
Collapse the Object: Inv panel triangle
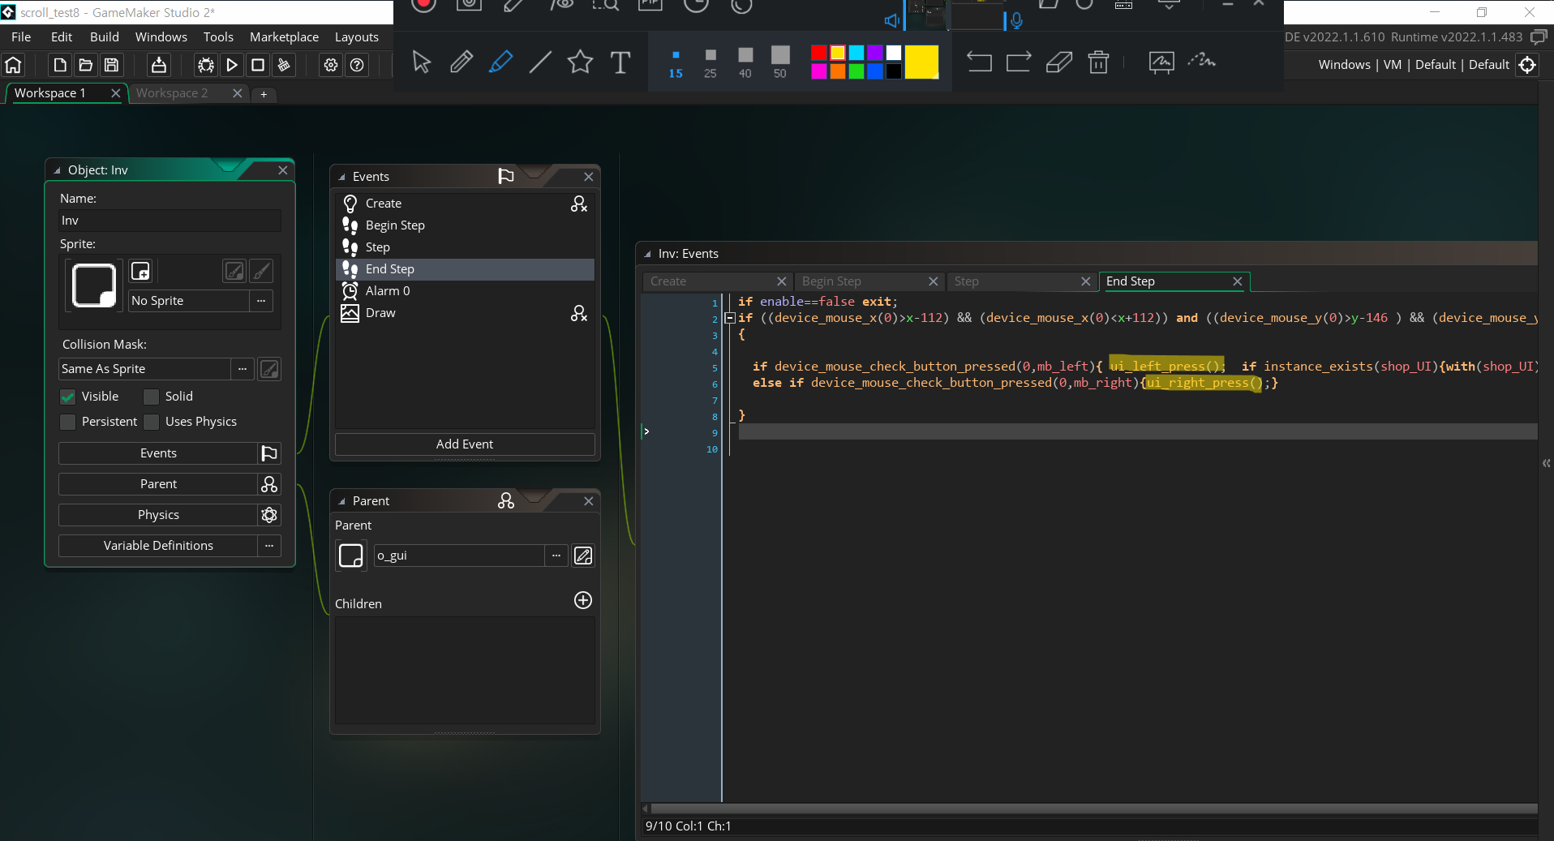57,170
